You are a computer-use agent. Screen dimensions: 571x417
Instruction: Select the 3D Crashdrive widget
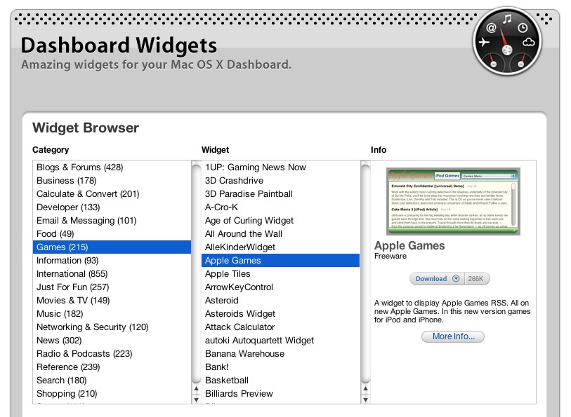tap(280, 181)
